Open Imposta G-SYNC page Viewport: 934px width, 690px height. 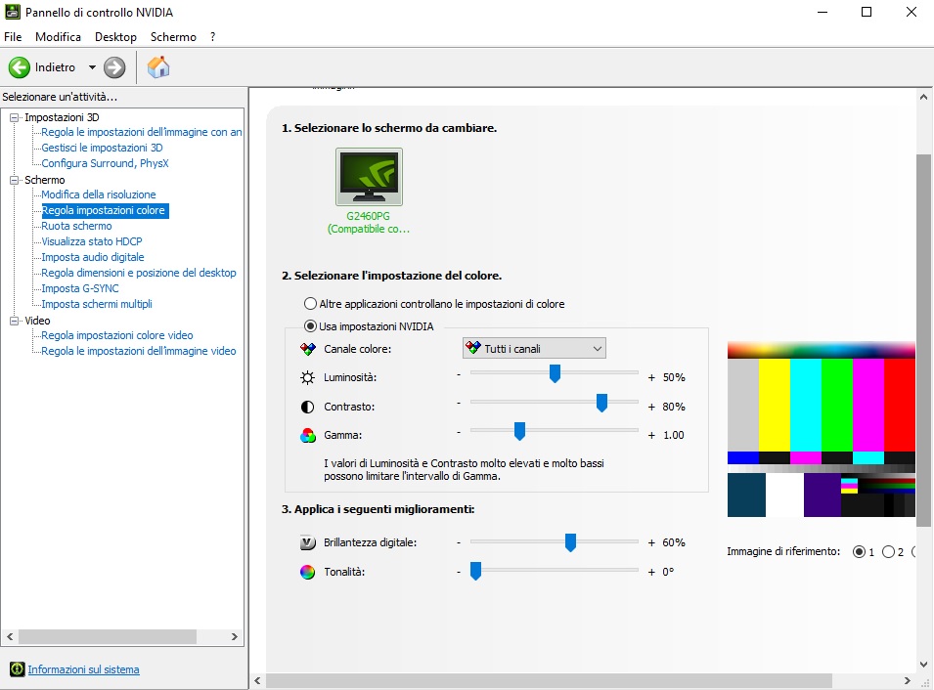[x=80, y=288]
